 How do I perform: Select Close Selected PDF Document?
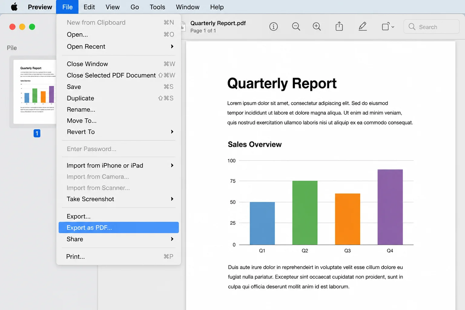point(119,75)
